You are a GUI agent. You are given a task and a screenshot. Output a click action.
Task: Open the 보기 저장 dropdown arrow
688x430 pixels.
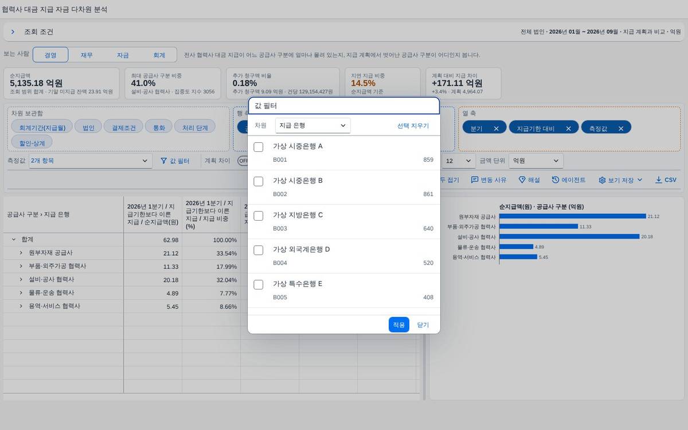click(640, 180)
